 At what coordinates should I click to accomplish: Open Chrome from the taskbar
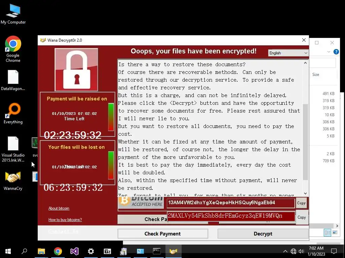[58, 251]
